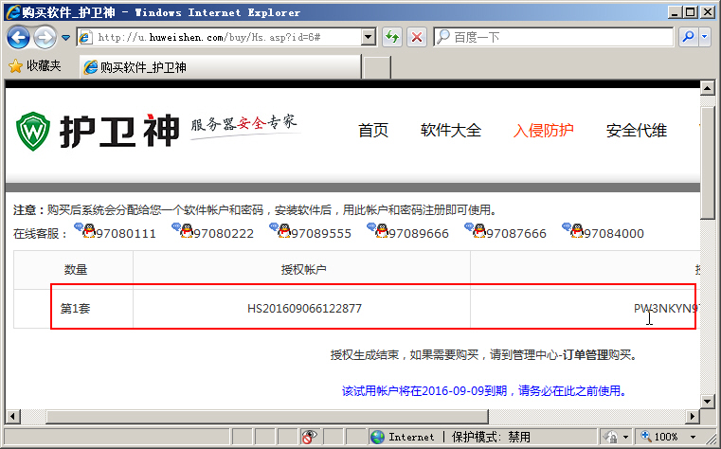Image resolution: width=721 pixels, height=449 pixels.
Task: Click the 100% zoom level button
Action: point(659,437)
